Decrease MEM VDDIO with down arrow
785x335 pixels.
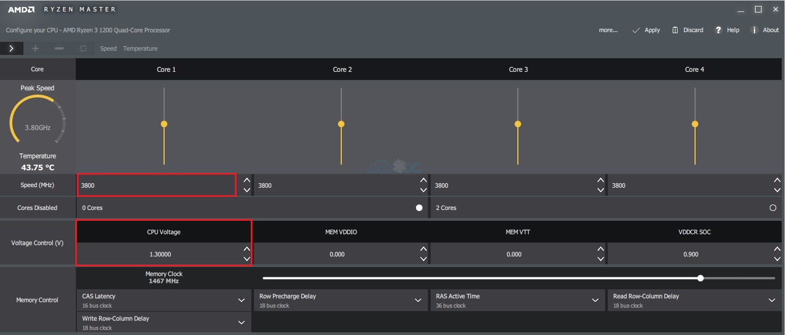424,259
